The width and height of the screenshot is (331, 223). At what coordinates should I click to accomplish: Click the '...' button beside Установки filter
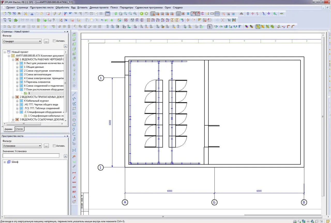pyautogui.click(x=47, y=146)
